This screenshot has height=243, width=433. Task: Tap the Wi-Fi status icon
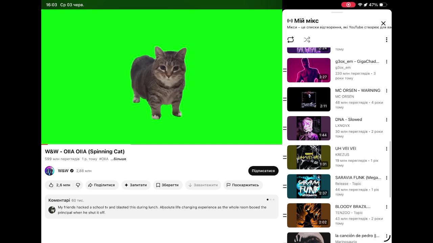click(x=360, y=5)
